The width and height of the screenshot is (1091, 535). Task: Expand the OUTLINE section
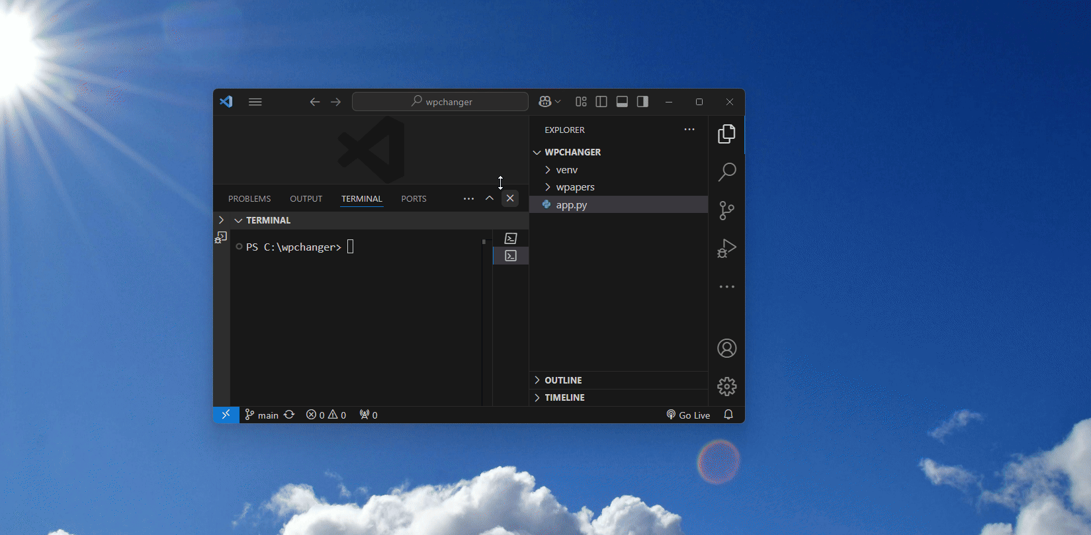(563, 380)
